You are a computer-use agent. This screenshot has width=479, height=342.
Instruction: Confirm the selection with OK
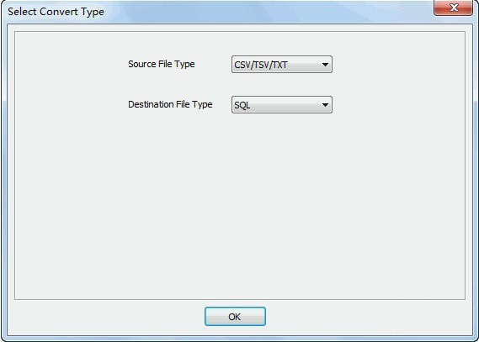(235, 317)
